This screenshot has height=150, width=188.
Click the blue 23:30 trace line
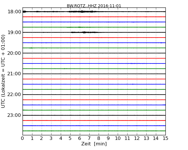click(x=94, y=125)
